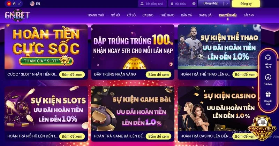The image size is (279, 146).
Task: Go to the CASINO menu item
Action: [x=148, y=15]
